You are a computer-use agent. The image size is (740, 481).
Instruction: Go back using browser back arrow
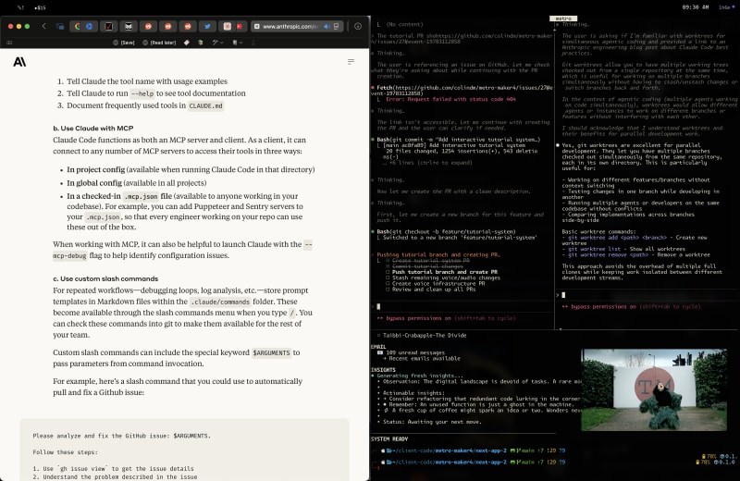tap(43, 27)
